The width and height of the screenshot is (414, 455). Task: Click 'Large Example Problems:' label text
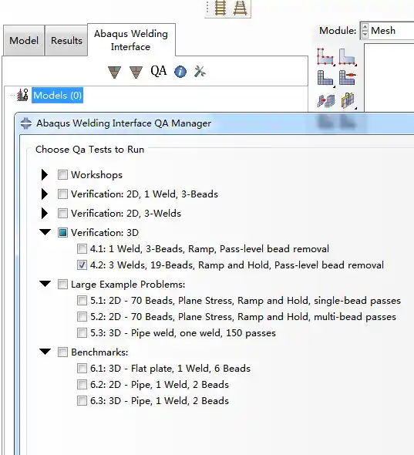(x=128, y=285)
